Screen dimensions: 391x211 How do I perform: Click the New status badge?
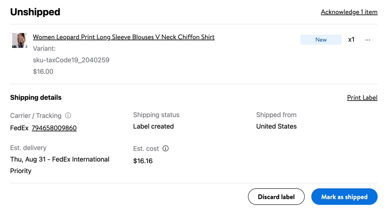click(321, 40)
